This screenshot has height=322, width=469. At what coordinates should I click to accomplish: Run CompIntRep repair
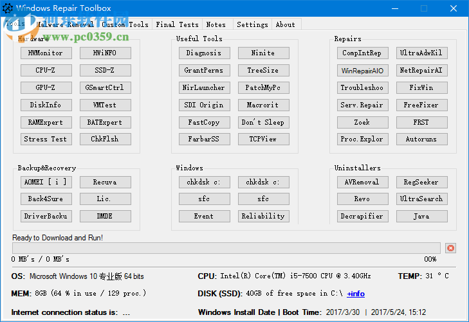[x=362, y=53]
